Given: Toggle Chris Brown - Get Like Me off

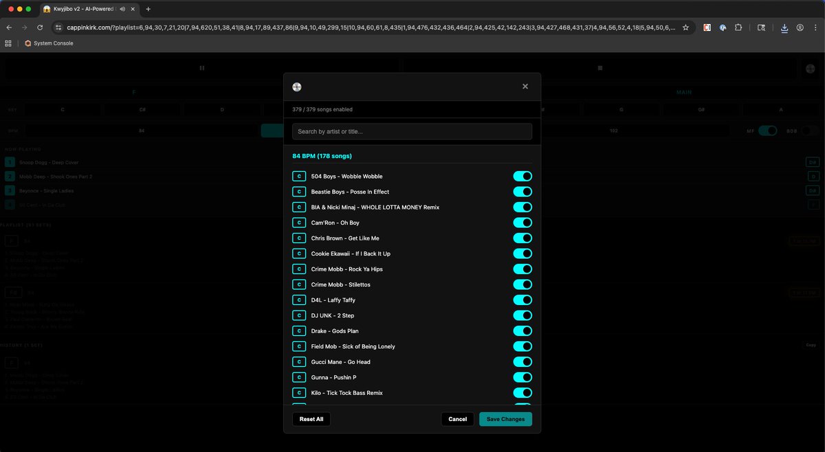Looking at the screenshot, I should (x=522, y=238).
